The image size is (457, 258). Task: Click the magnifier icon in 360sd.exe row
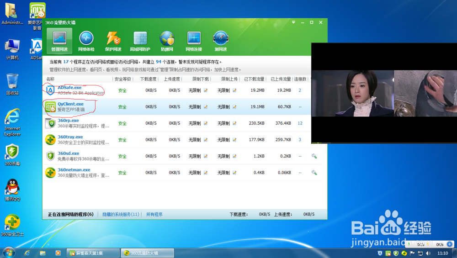314,156
